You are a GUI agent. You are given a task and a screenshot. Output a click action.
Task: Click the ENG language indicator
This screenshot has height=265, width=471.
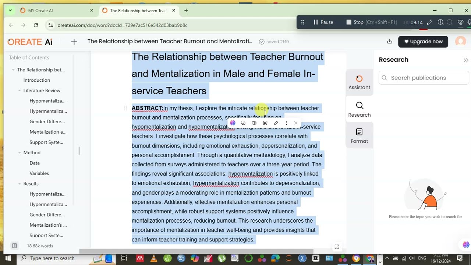coord(422,258)
